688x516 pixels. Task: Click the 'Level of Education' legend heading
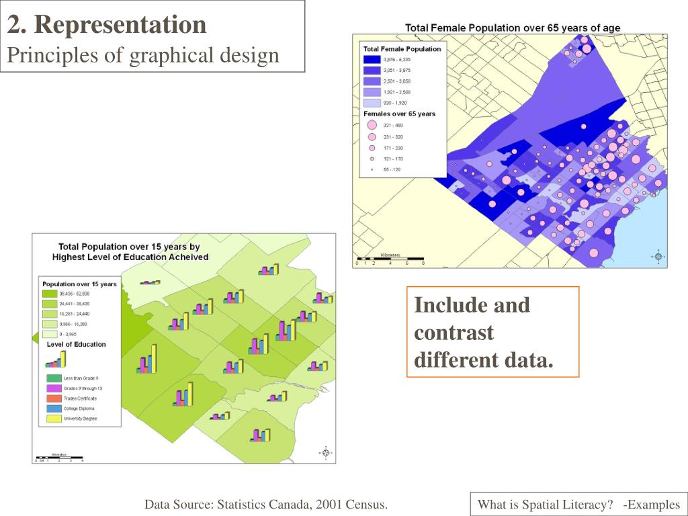[x=77, y=345]
